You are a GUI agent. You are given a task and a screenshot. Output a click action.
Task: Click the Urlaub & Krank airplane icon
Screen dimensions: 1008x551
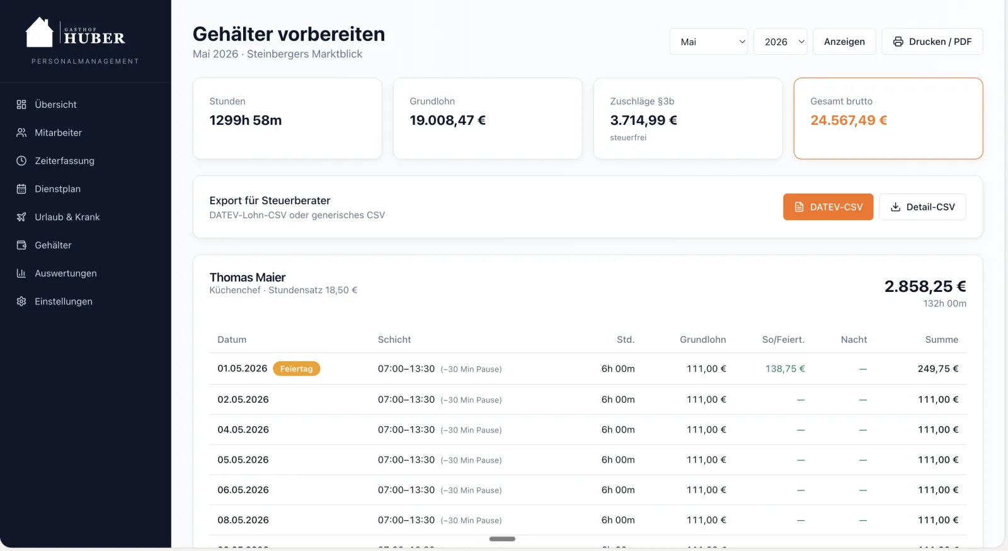pyautogui.click(x=21, y=217)
